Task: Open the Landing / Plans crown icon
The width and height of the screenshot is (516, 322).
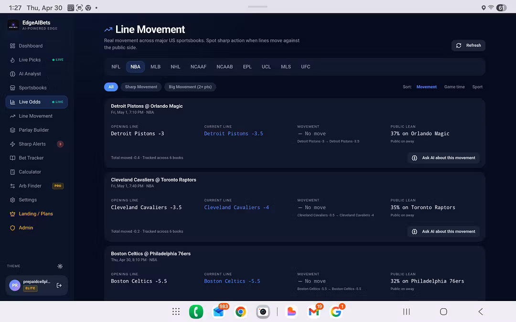Action: (12, 214)
